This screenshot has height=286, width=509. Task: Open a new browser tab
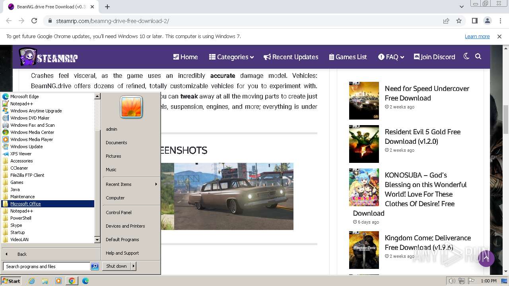107,7
